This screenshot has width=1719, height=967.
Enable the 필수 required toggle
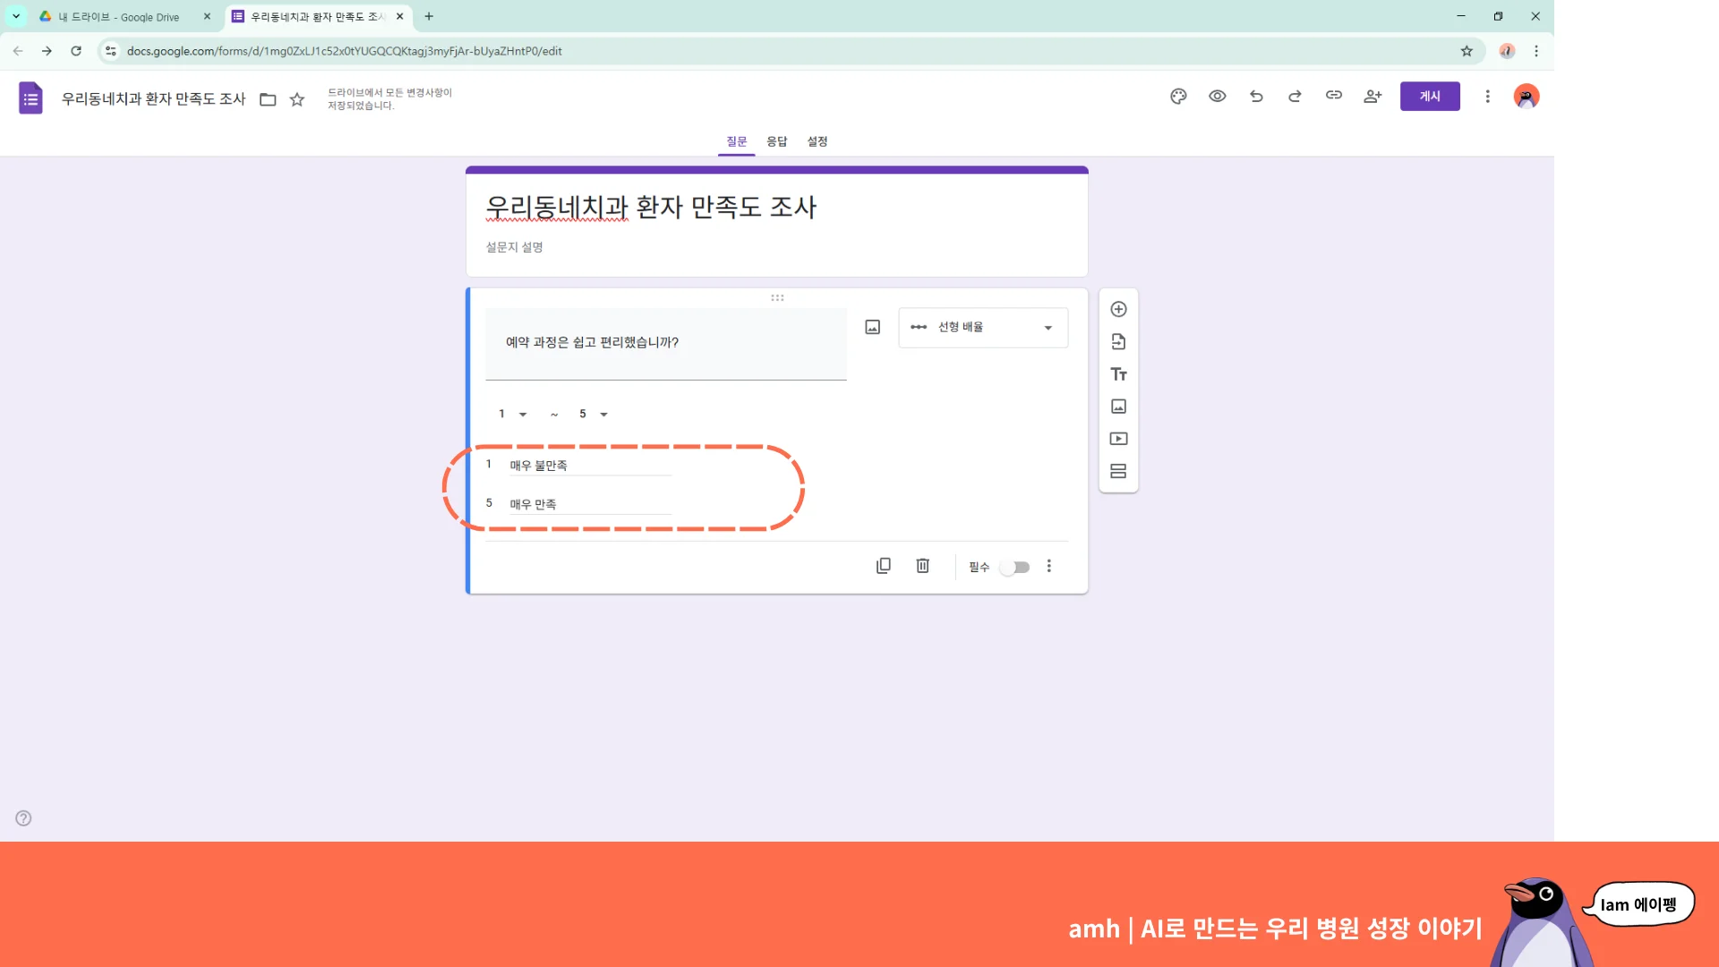pyautogui.click(x=1014, y=566)
